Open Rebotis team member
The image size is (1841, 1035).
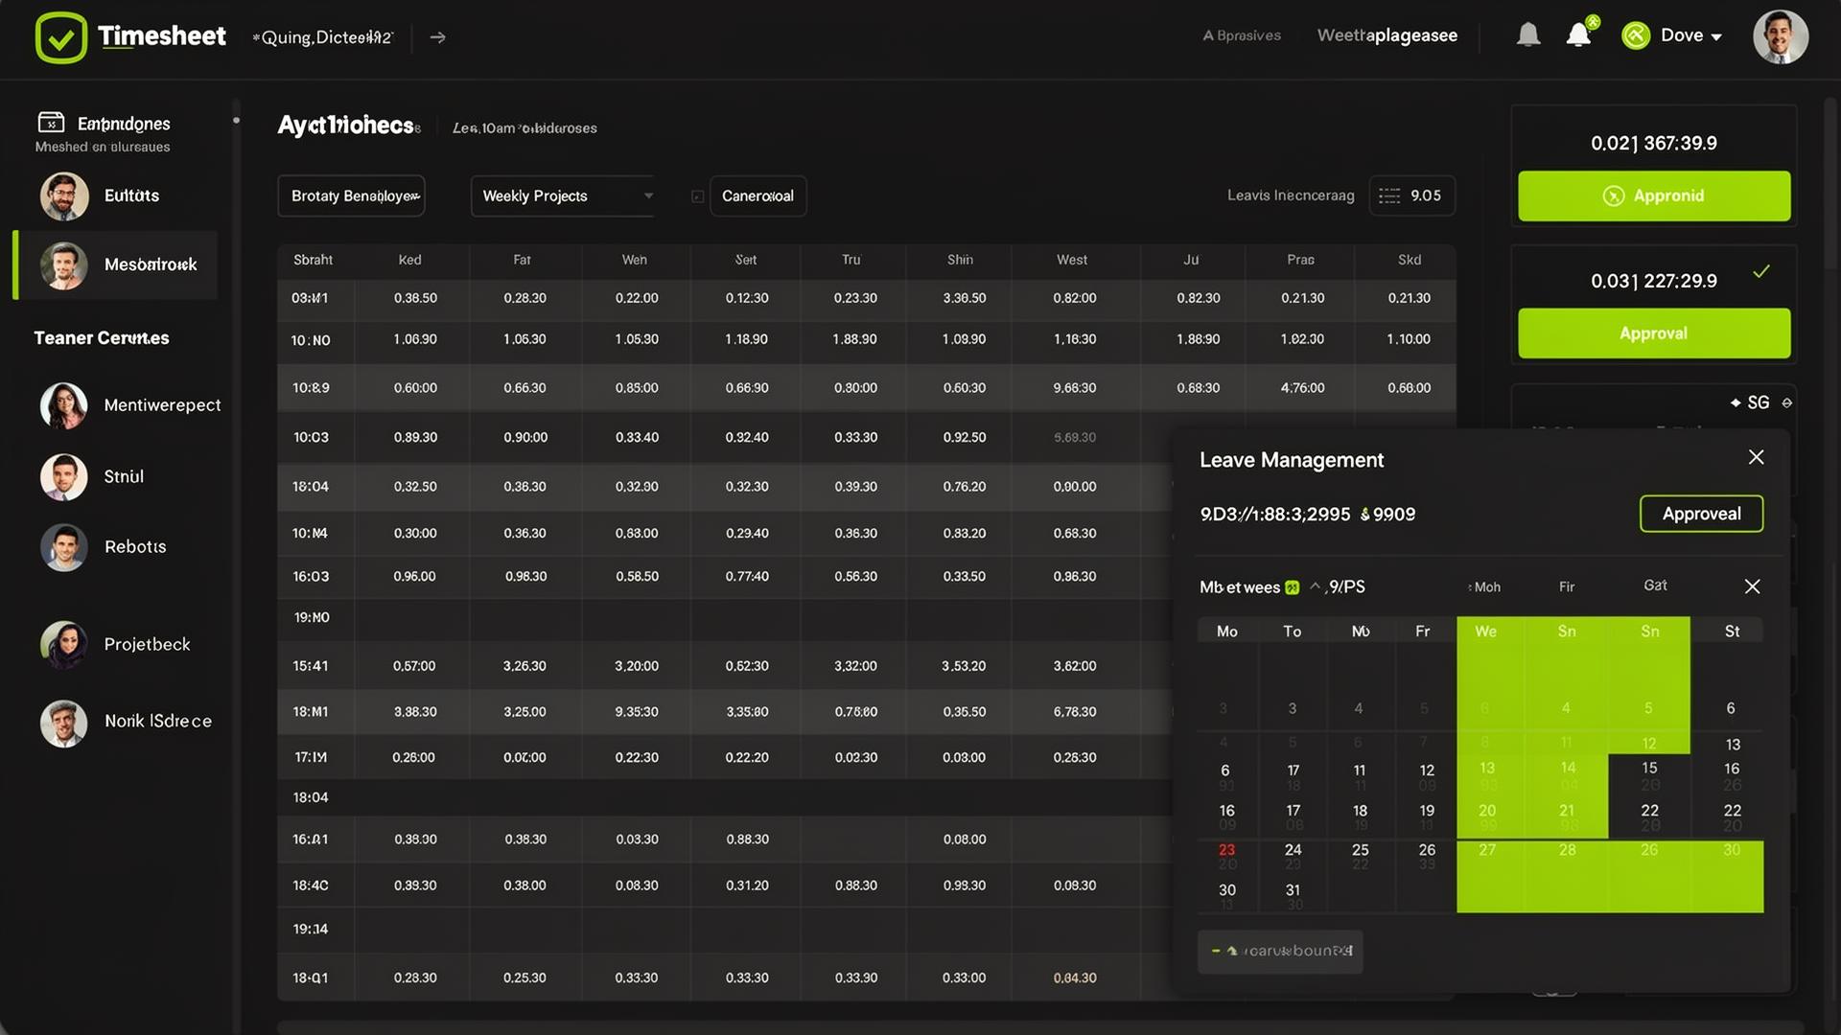104,547
